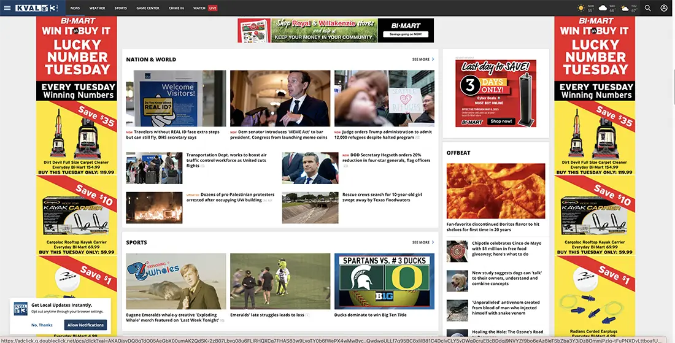
Task: Decline notifications with No, Thanks
Action: coord(42,325)
